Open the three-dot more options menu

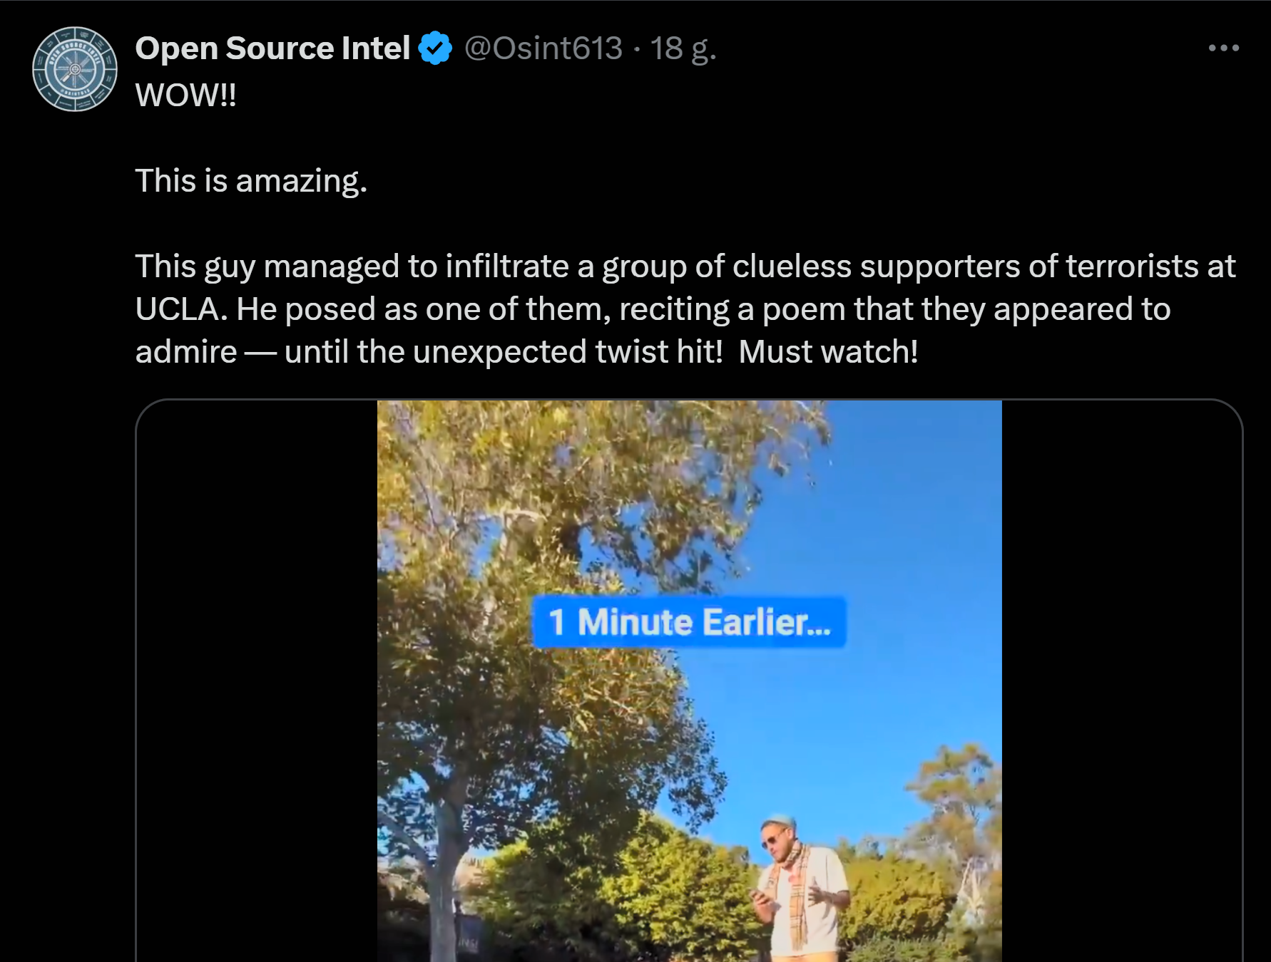tap(1223, 48)
